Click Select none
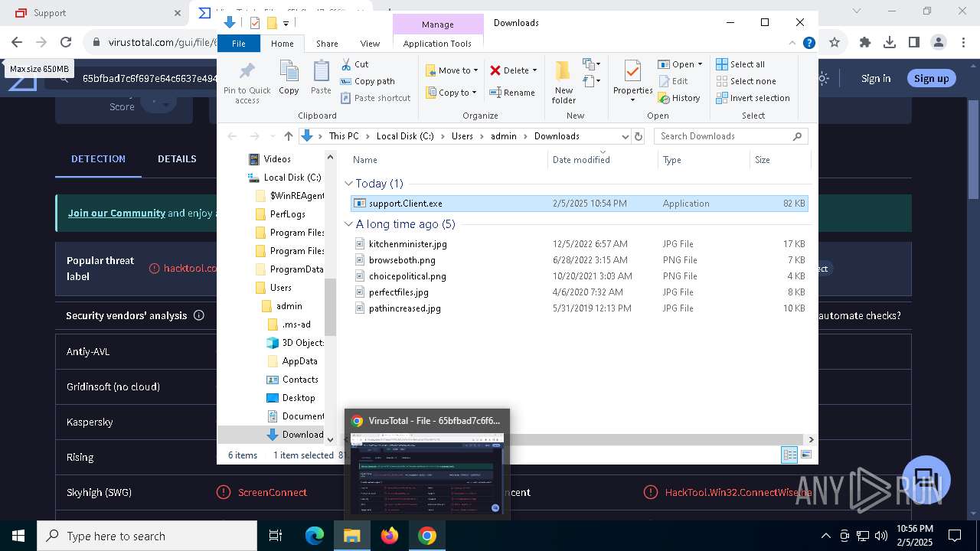The image size is (980, 551). (746, 81)
